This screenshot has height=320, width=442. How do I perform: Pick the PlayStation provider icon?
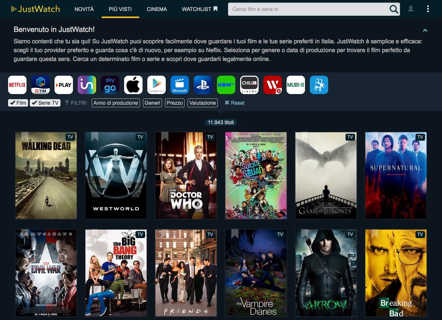pos(203,85)
